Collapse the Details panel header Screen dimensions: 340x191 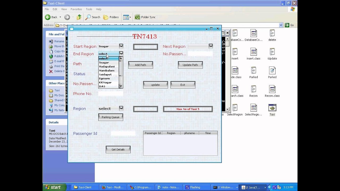(57, 122)
